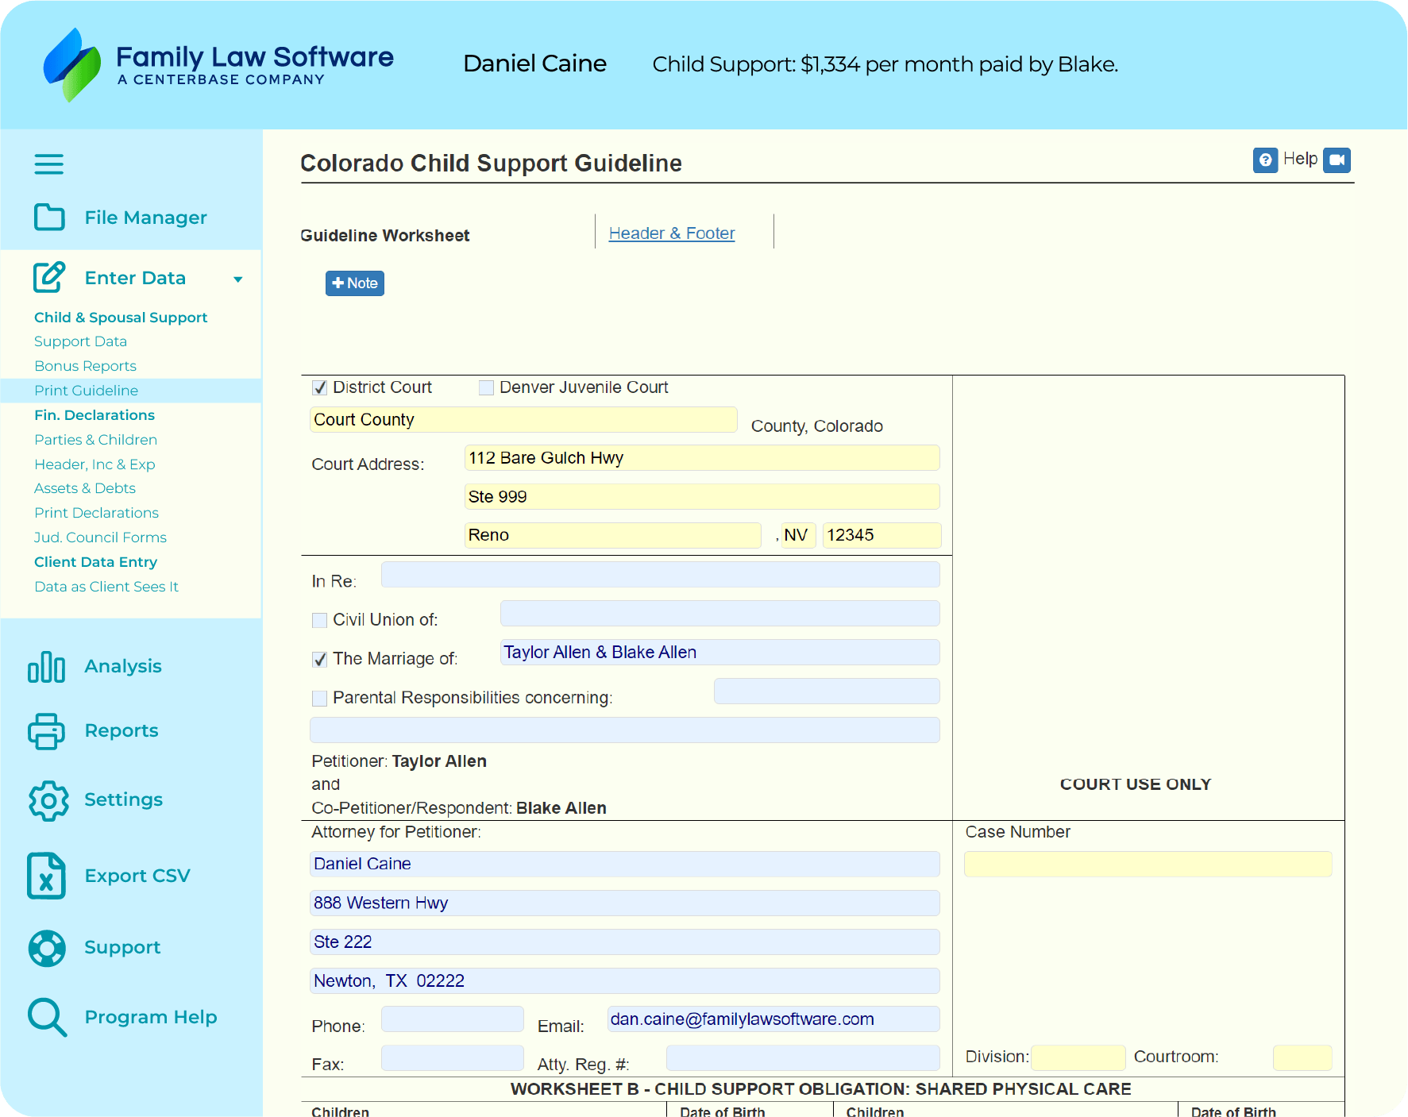
Task: Select Print Guideline in sidebar
Action: pyautogui.click(x=86, y=391)
